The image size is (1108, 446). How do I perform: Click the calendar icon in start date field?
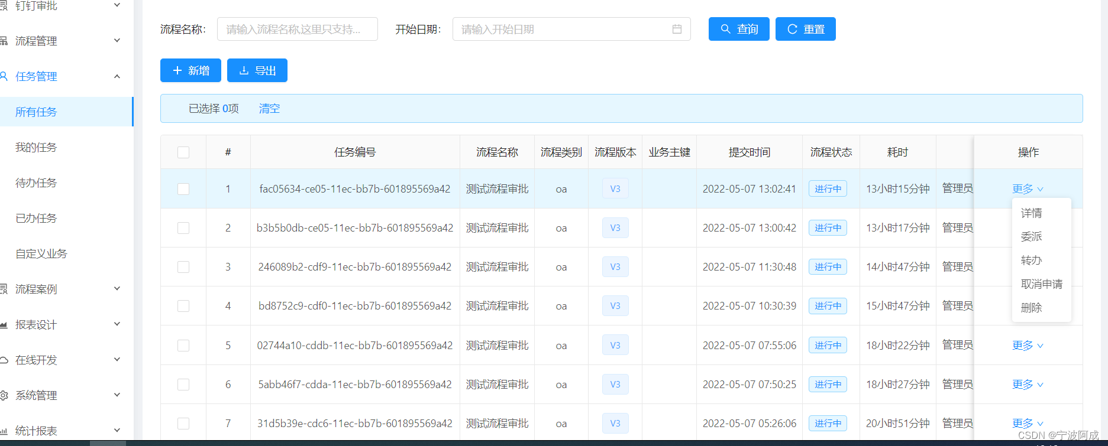pos(677,29)
